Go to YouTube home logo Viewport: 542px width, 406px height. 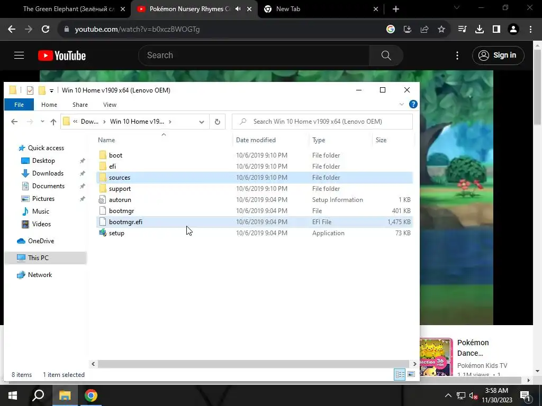click(x=62, y=55)
